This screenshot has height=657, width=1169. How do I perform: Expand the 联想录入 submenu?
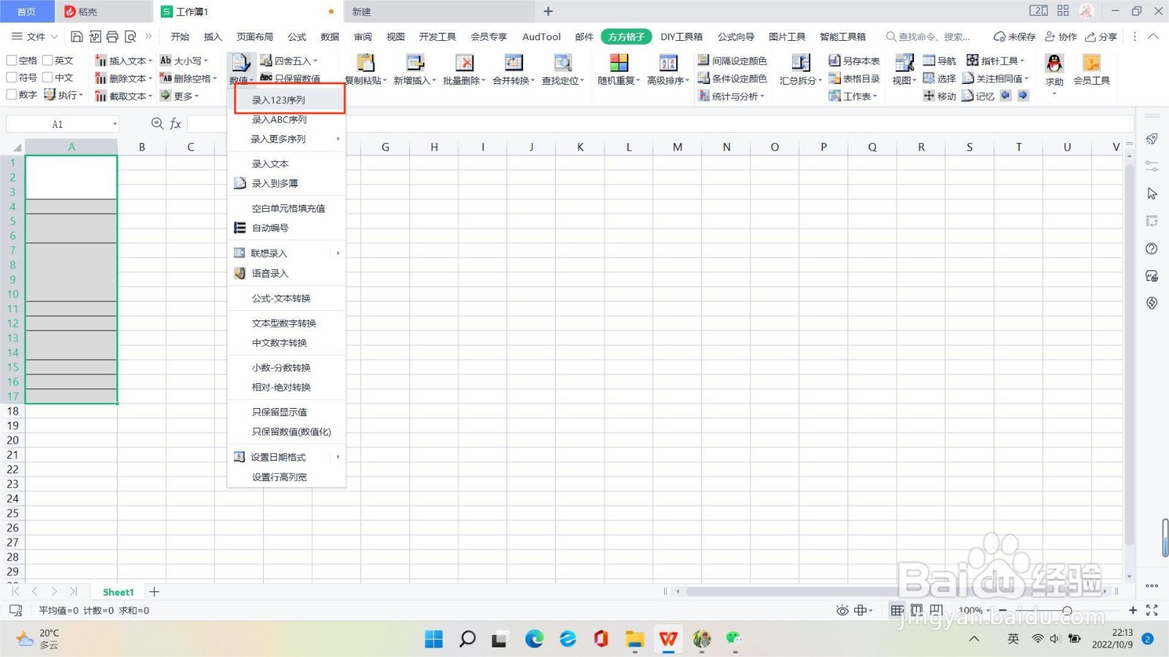tap(268, 253)
